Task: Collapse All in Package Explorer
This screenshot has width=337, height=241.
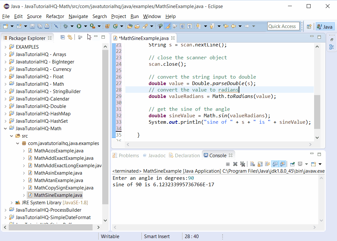Action: [63, 38]
